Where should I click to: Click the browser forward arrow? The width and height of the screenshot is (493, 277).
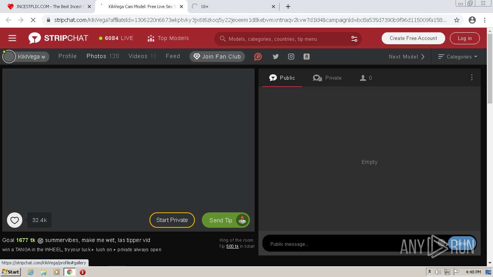point(21,20)
